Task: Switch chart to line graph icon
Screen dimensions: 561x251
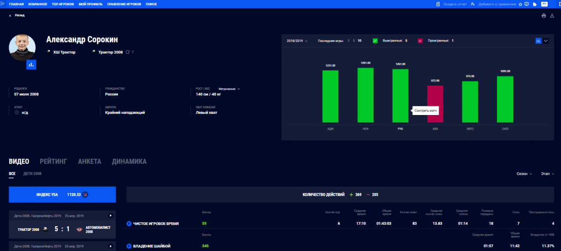Action: [x=546, y=41]
